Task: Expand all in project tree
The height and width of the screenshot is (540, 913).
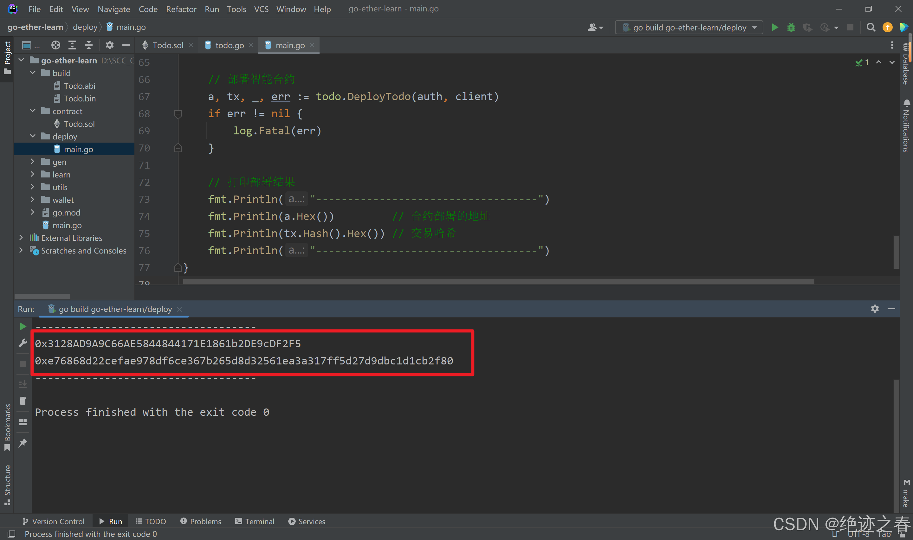Action: pos(72,45)
